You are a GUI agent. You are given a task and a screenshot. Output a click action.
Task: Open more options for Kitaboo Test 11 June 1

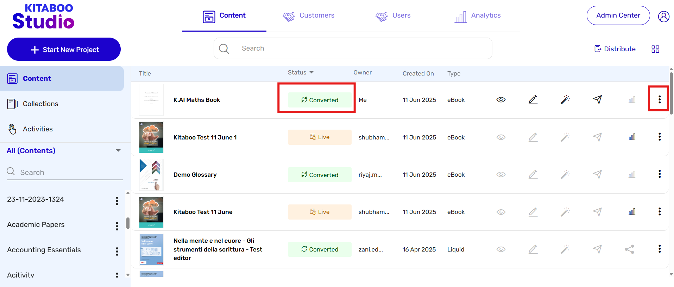point(660,137)
